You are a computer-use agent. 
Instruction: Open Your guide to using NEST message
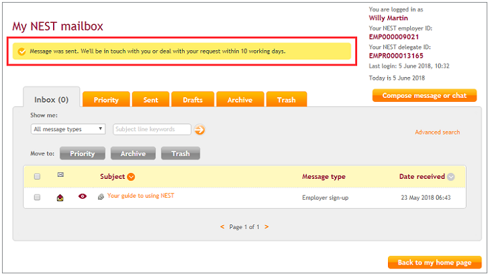pos(141,196)
